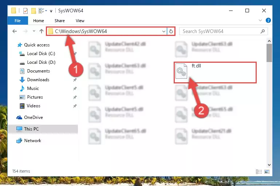Select Network in the navigation pane

click(32, 140)
